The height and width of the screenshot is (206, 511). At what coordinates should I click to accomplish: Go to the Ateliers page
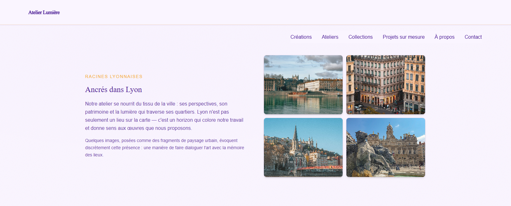coord(330,37)
